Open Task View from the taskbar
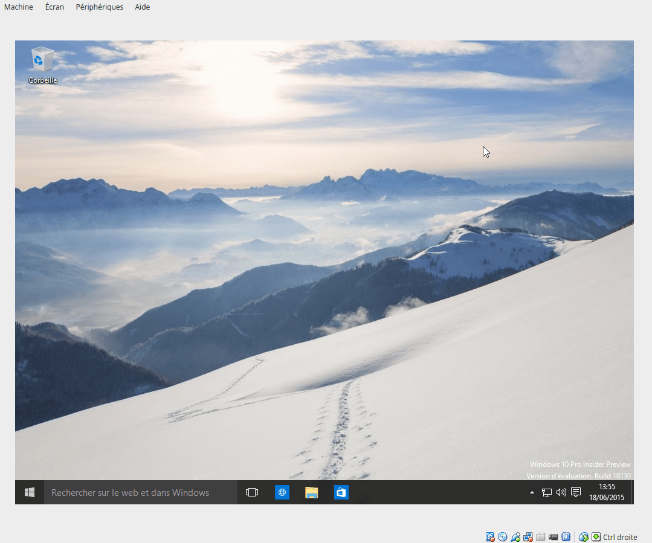 coord(252,492)
